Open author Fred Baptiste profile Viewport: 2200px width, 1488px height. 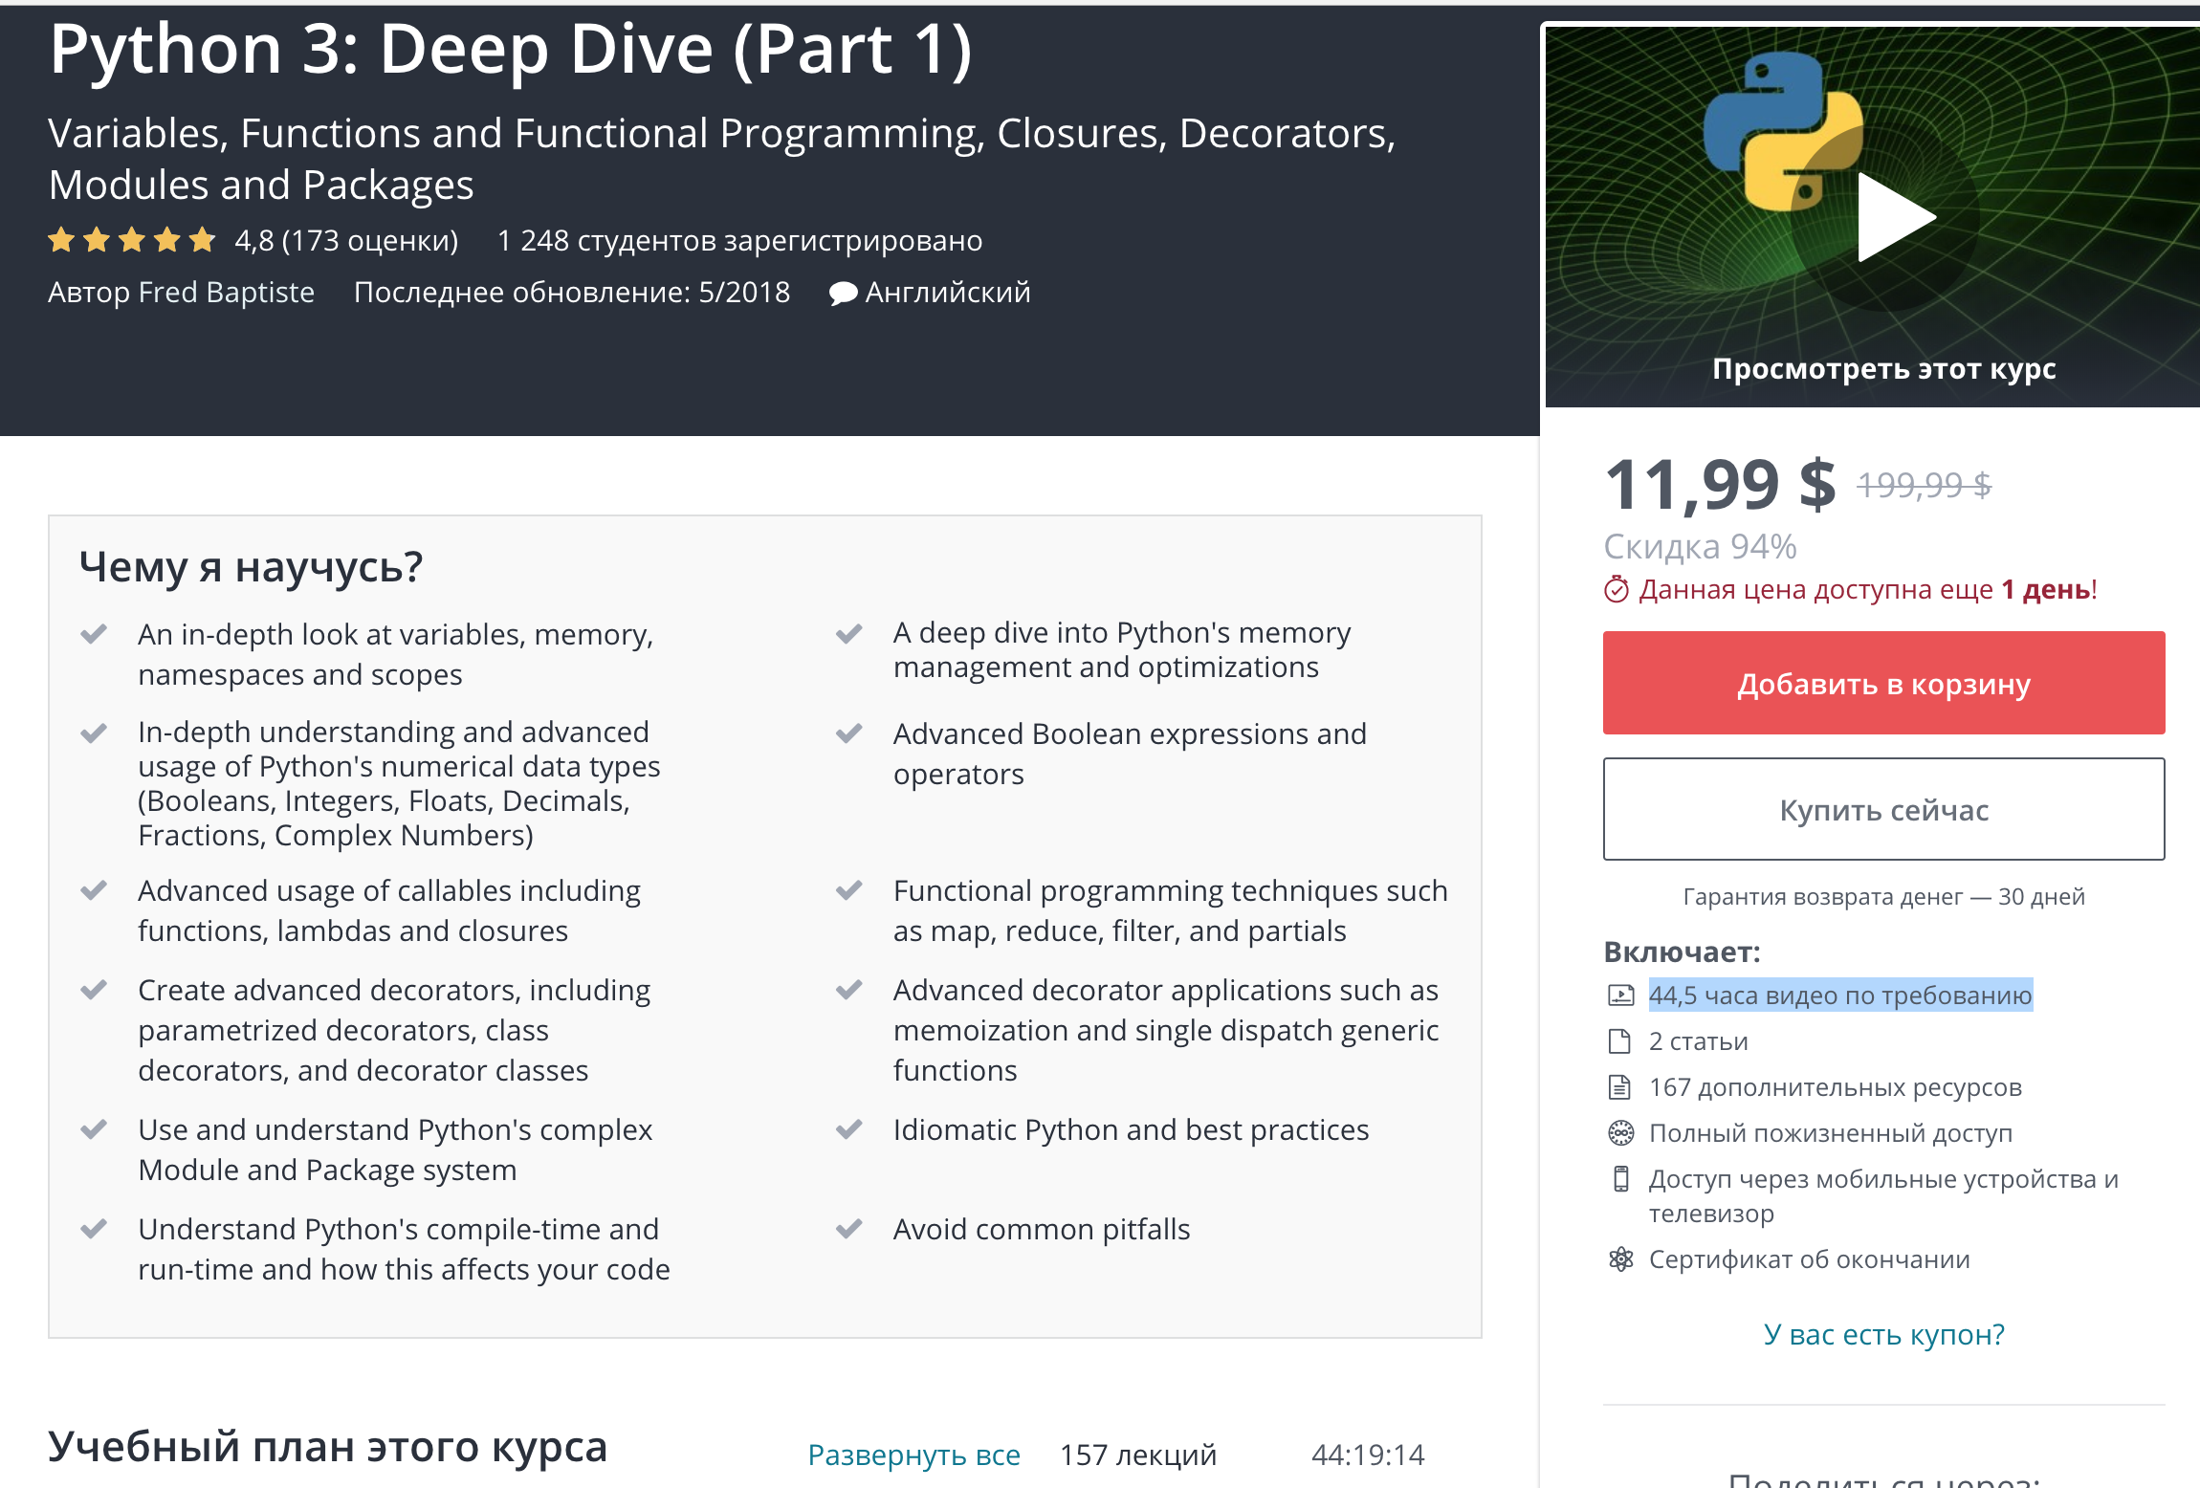click(x=226, y=293)
